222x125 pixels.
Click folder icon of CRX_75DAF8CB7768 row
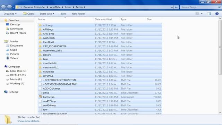pyautogui.click(x=40, y=46)
